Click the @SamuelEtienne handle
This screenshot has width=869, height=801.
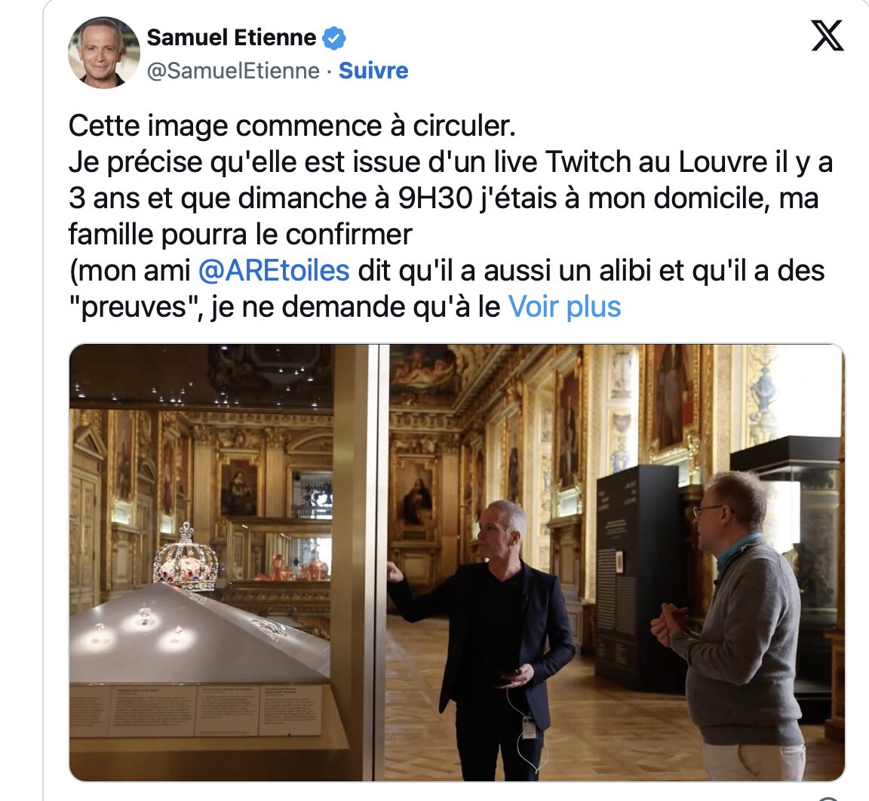tap(233, 71)
